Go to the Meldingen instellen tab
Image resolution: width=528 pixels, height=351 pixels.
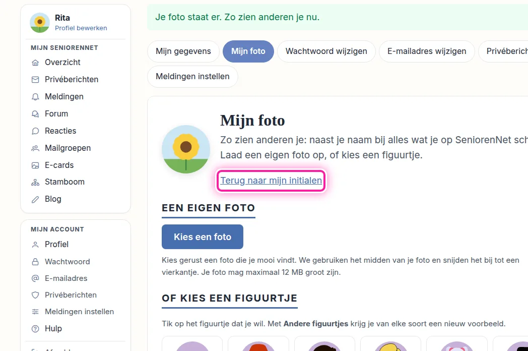[192, 77]
